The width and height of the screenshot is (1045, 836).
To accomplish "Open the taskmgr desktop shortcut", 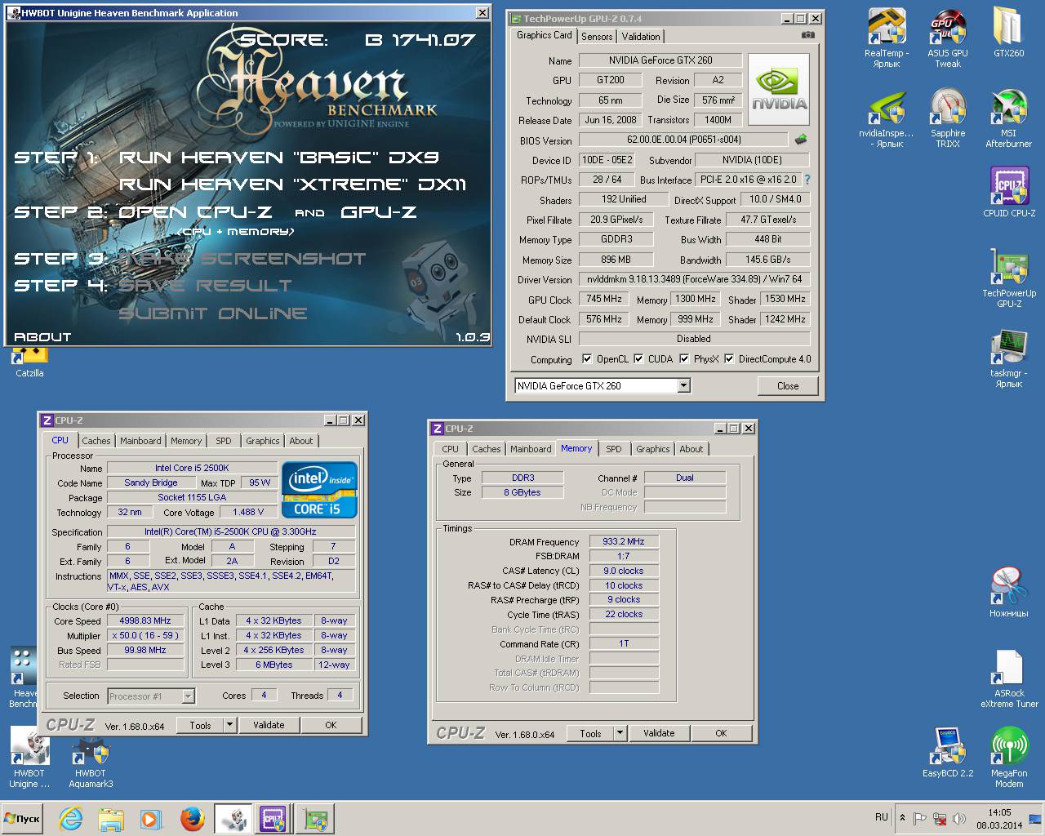I will (1008, 359).
